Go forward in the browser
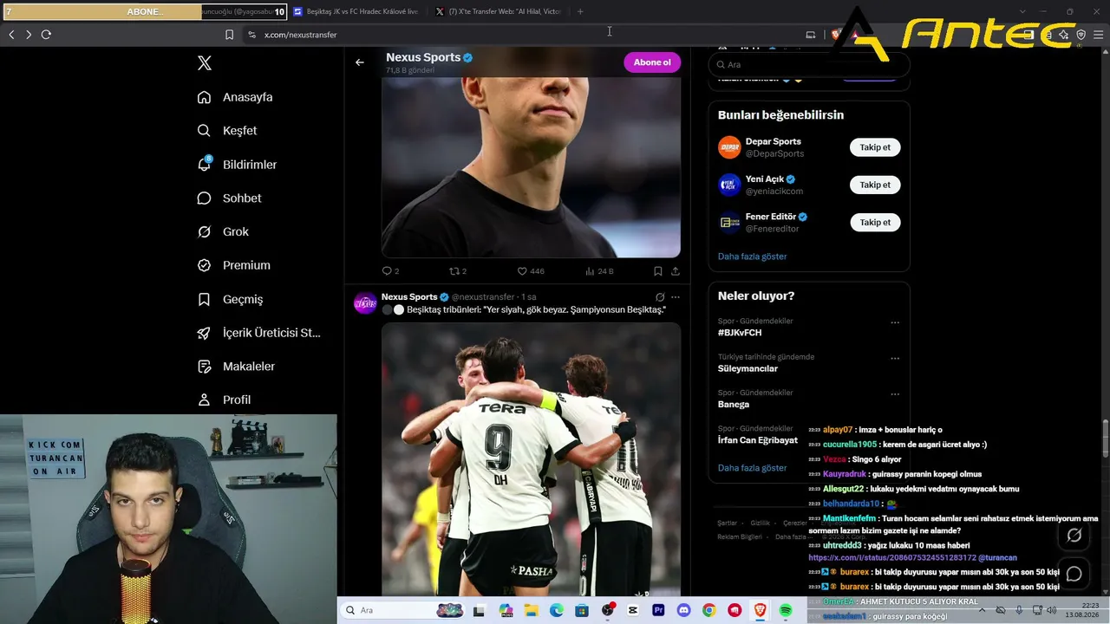 [29, 35]
